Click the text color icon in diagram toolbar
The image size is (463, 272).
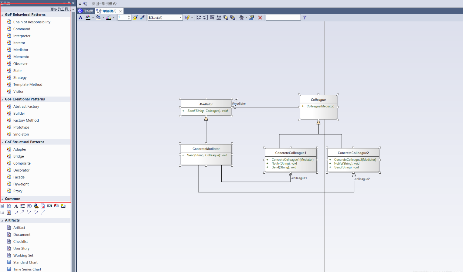click(88, 18)
